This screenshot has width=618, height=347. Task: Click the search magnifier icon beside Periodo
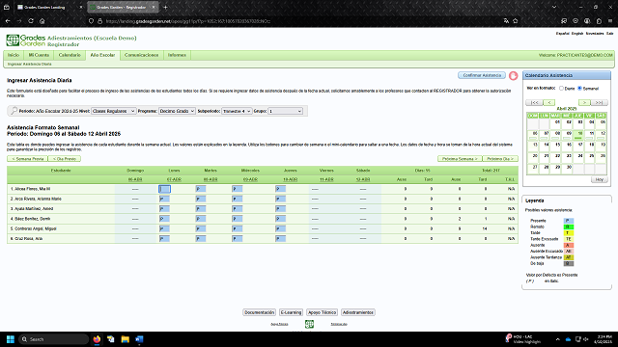click(x=14, y=111)
